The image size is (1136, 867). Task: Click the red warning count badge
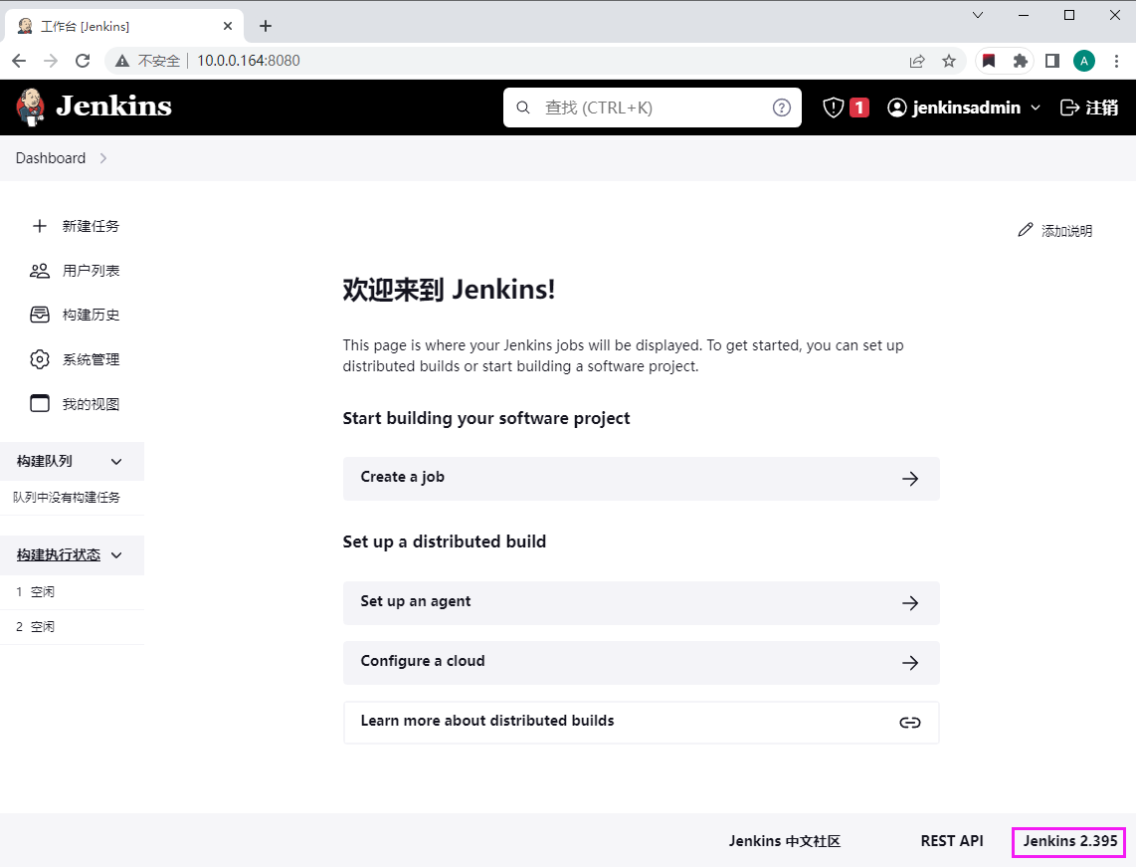click(x=858, y=108)
